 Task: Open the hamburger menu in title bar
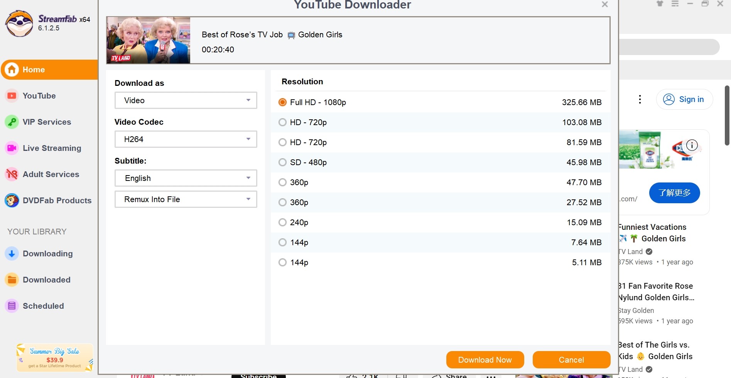click(675, 3)
